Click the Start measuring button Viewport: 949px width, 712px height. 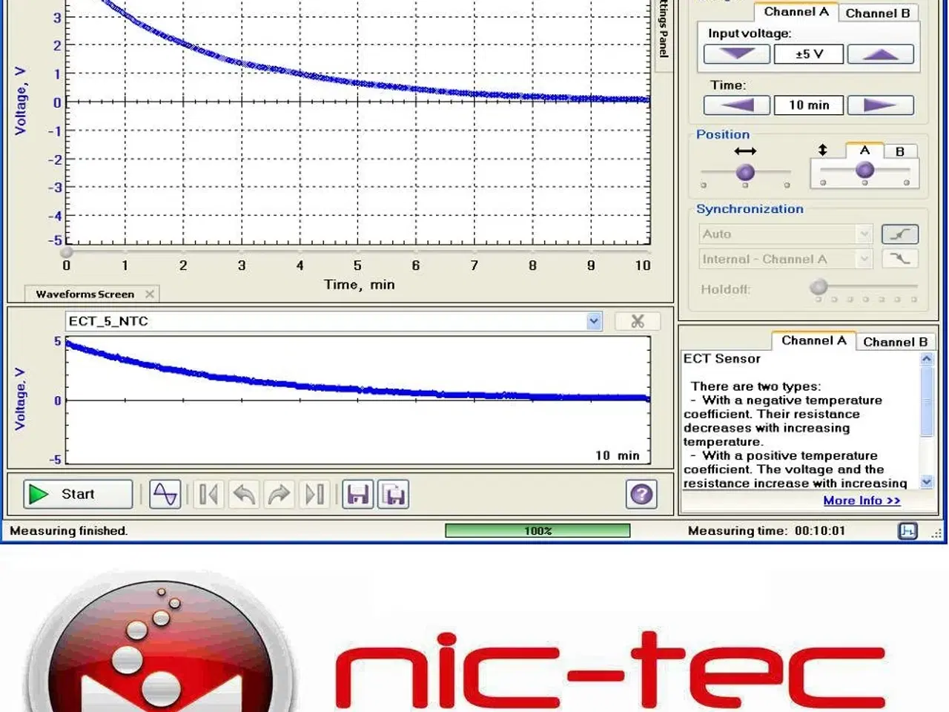[78, 494]
